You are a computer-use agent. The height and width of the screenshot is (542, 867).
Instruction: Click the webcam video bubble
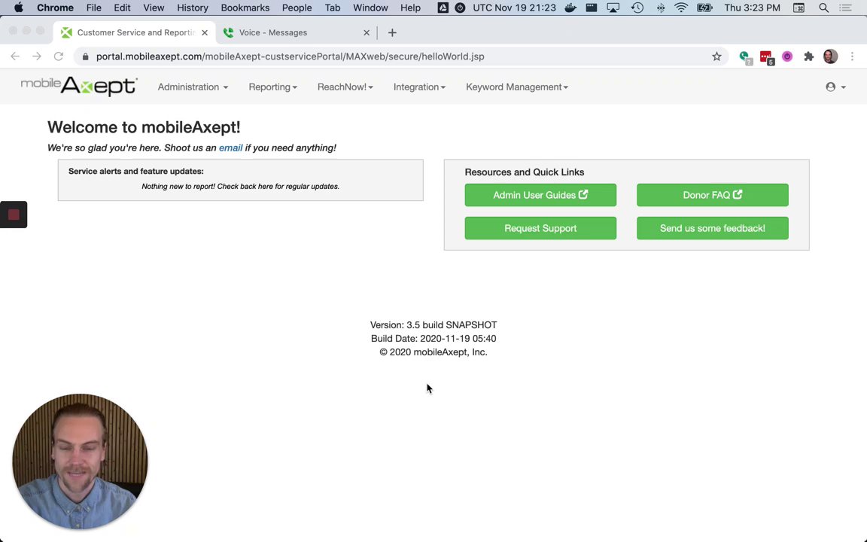coord(81,461)
